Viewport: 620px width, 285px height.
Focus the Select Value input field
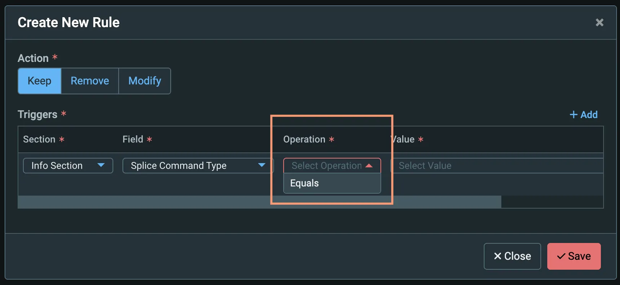pos(497,165)
